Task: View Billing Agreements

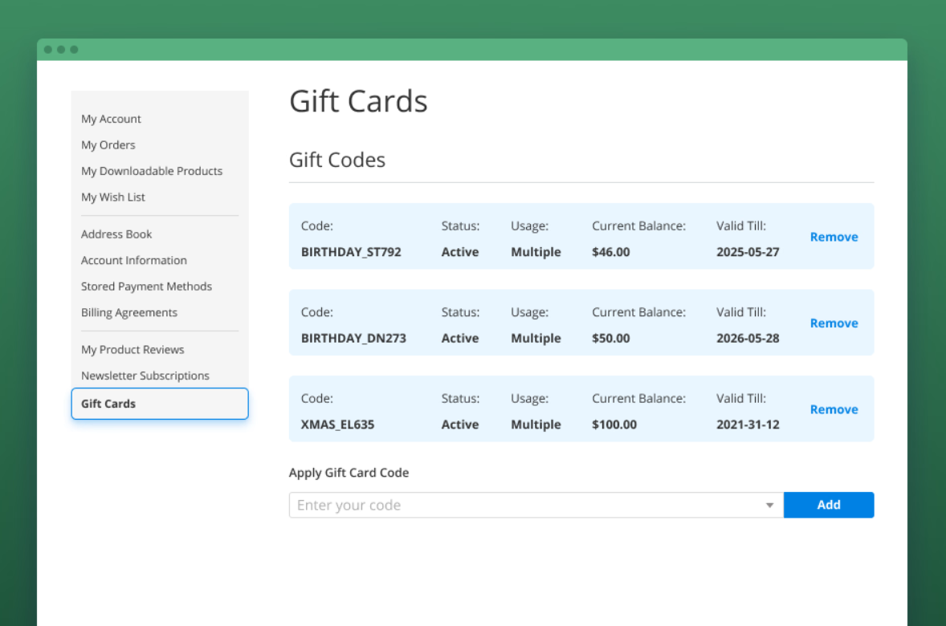Action: [x=129, y=312]
